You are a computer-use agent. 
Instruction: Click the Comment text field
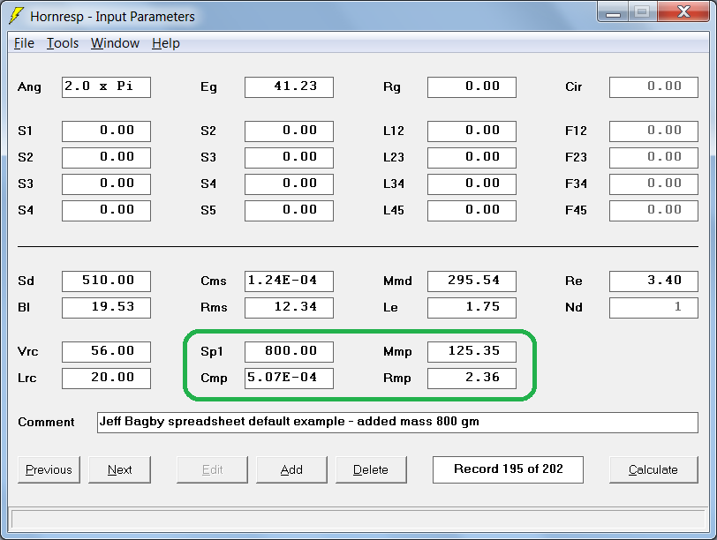[397, 422]
